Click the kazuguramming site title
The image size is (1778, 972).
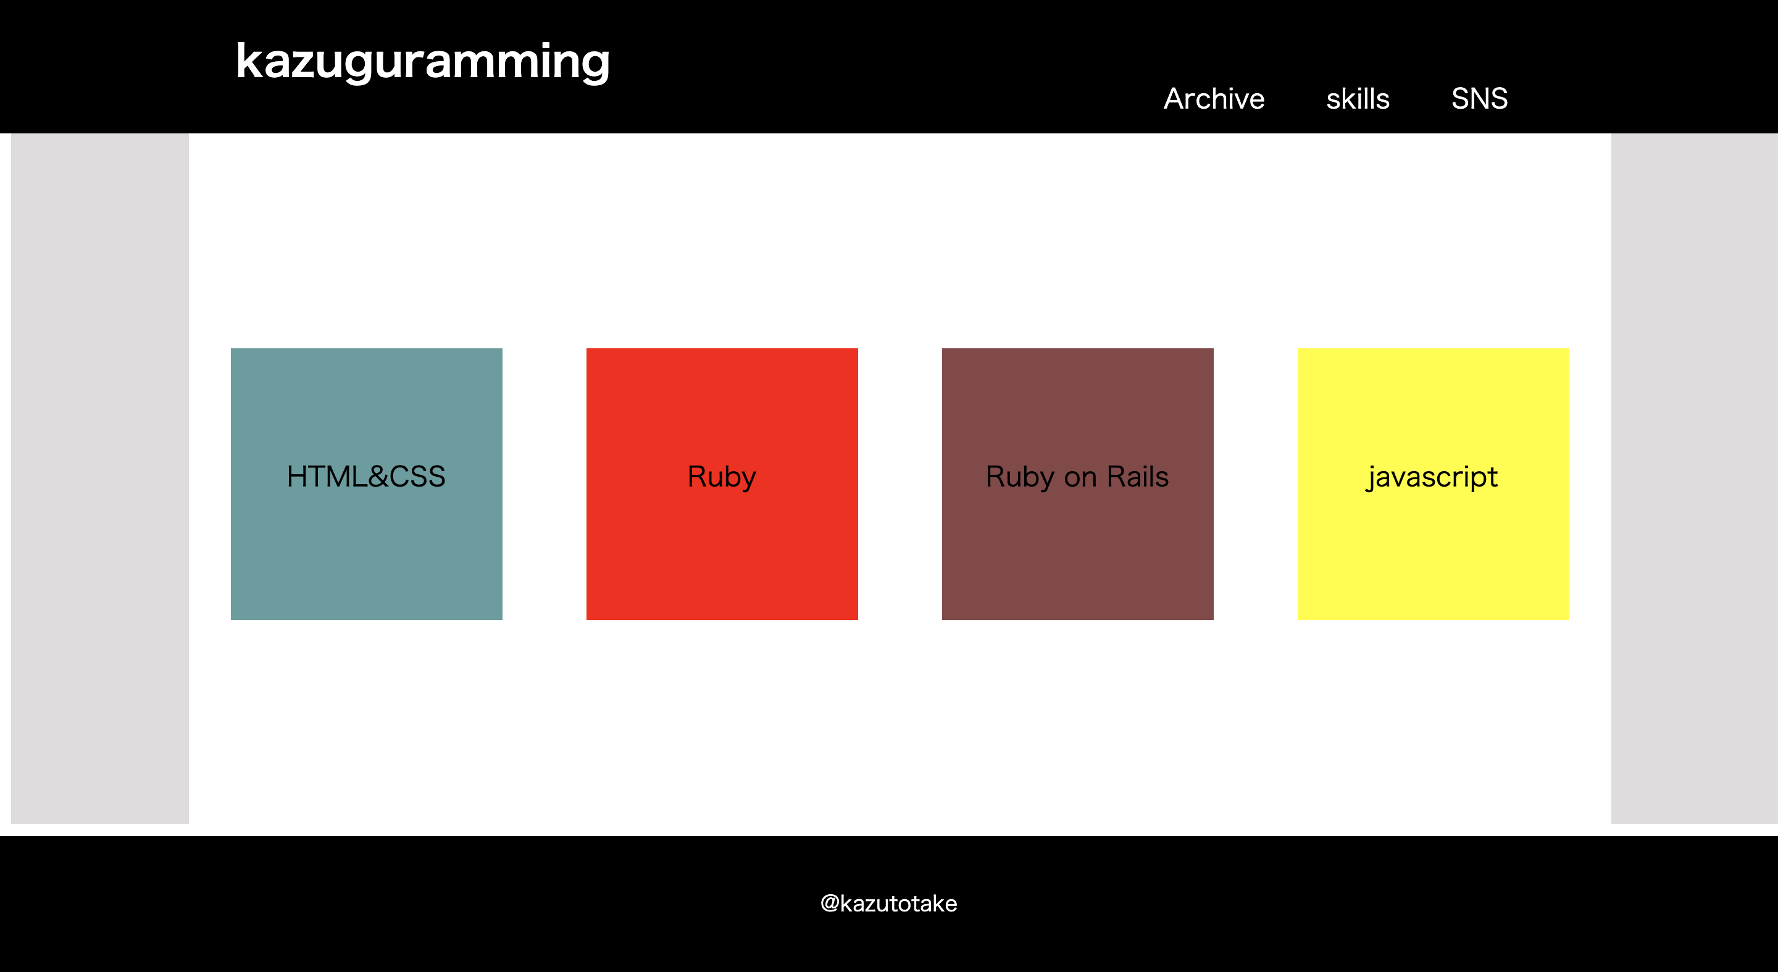click(x=422, y=62)
